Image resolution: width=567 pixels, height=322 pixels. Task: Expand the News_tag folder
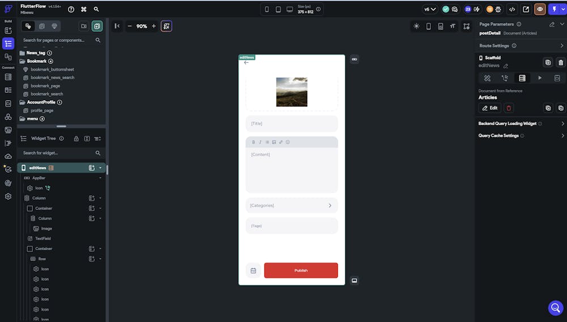22,53
